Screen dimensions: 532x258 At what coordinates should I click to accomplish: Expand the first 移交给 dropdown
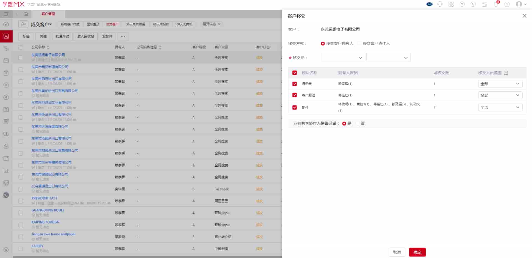tap(343, 58)
